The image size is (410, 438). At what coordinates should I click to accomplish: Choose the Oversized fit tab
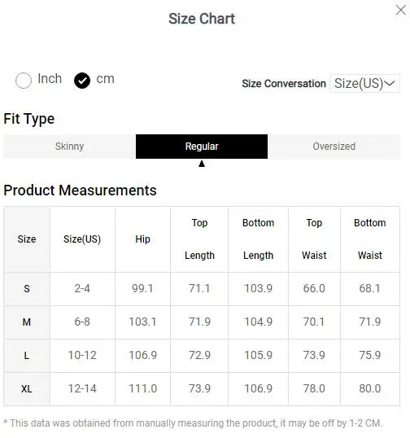pyautogui.click(x=334, y=147)
